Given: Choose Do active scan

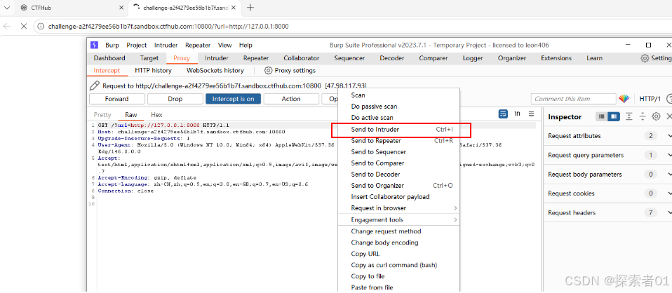Looking at the screenshot, I should click(399, 118).
